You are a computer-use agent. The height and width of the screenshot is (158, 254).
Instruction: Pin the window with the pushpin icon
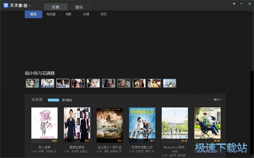pos(234,4)
